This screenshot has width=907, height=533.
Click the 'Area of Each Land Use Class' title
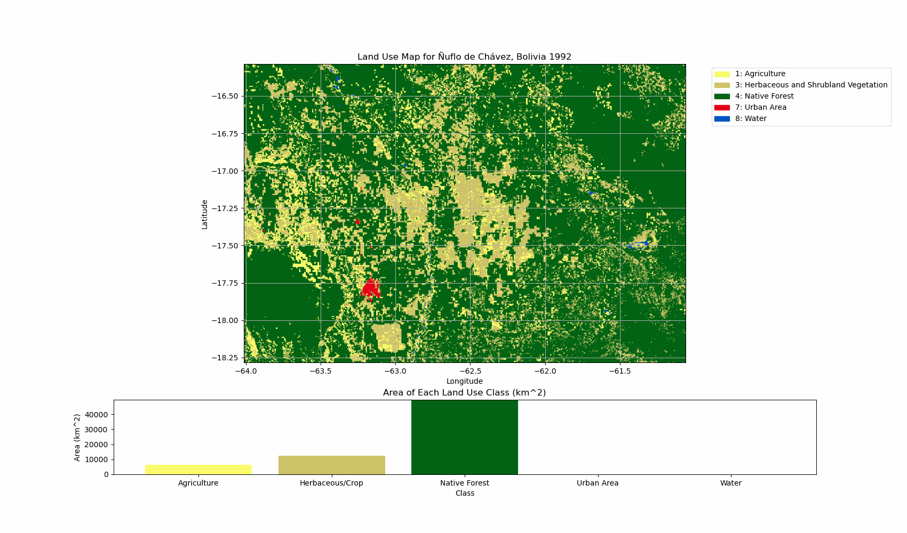(x=464, y=393)
